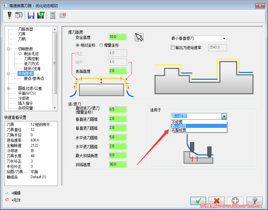Open the calculator icon in the toolbar
The width and height of the screenshot is (268, 210).
click(53, 15)
